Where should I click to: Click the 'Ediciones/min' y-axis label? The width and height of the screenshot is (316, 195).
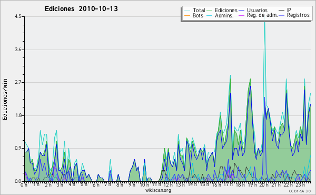point(5,99)
